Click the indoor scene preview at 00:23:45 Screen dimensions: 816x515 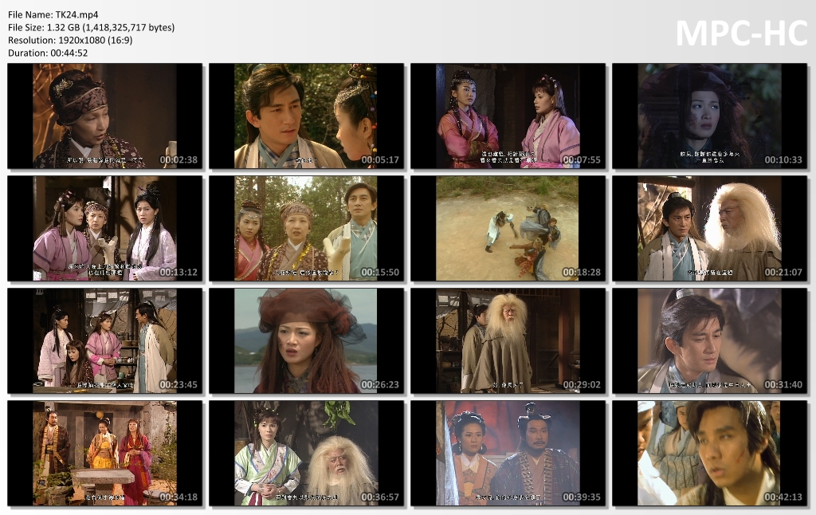tap(105, 339)
